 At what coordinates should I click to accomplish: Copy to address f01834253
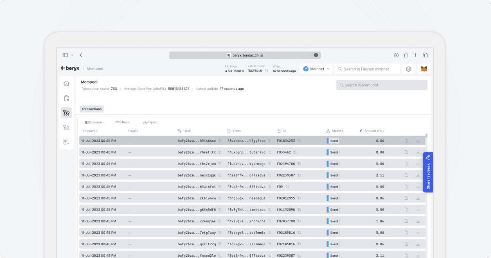pos(299,140)
